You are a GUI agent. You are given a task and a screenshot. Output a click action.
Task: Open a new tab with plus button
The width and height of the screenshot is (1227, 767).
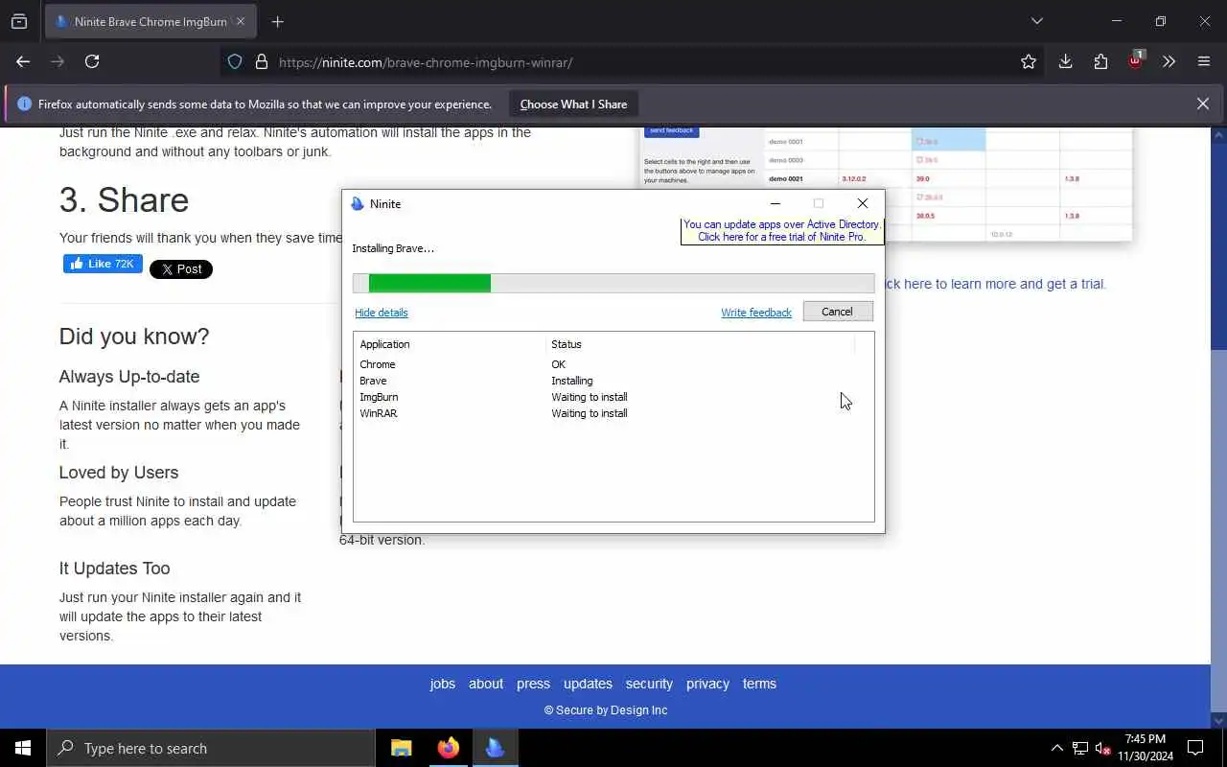[x=277, y=21]
